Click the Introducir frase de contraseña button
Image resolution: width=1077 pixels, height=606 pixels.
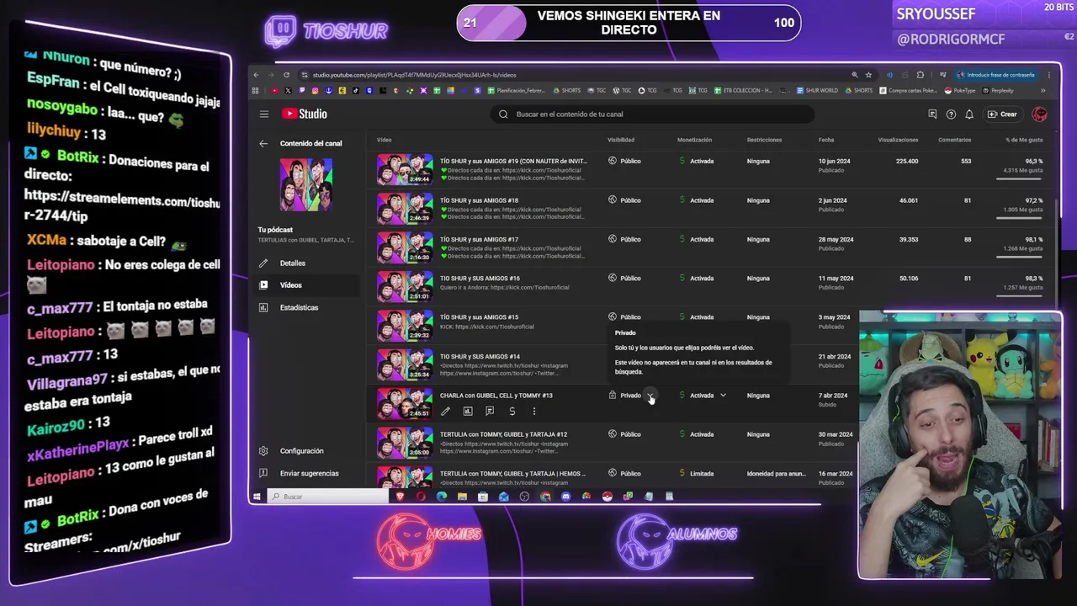click(x=995, y=75)
